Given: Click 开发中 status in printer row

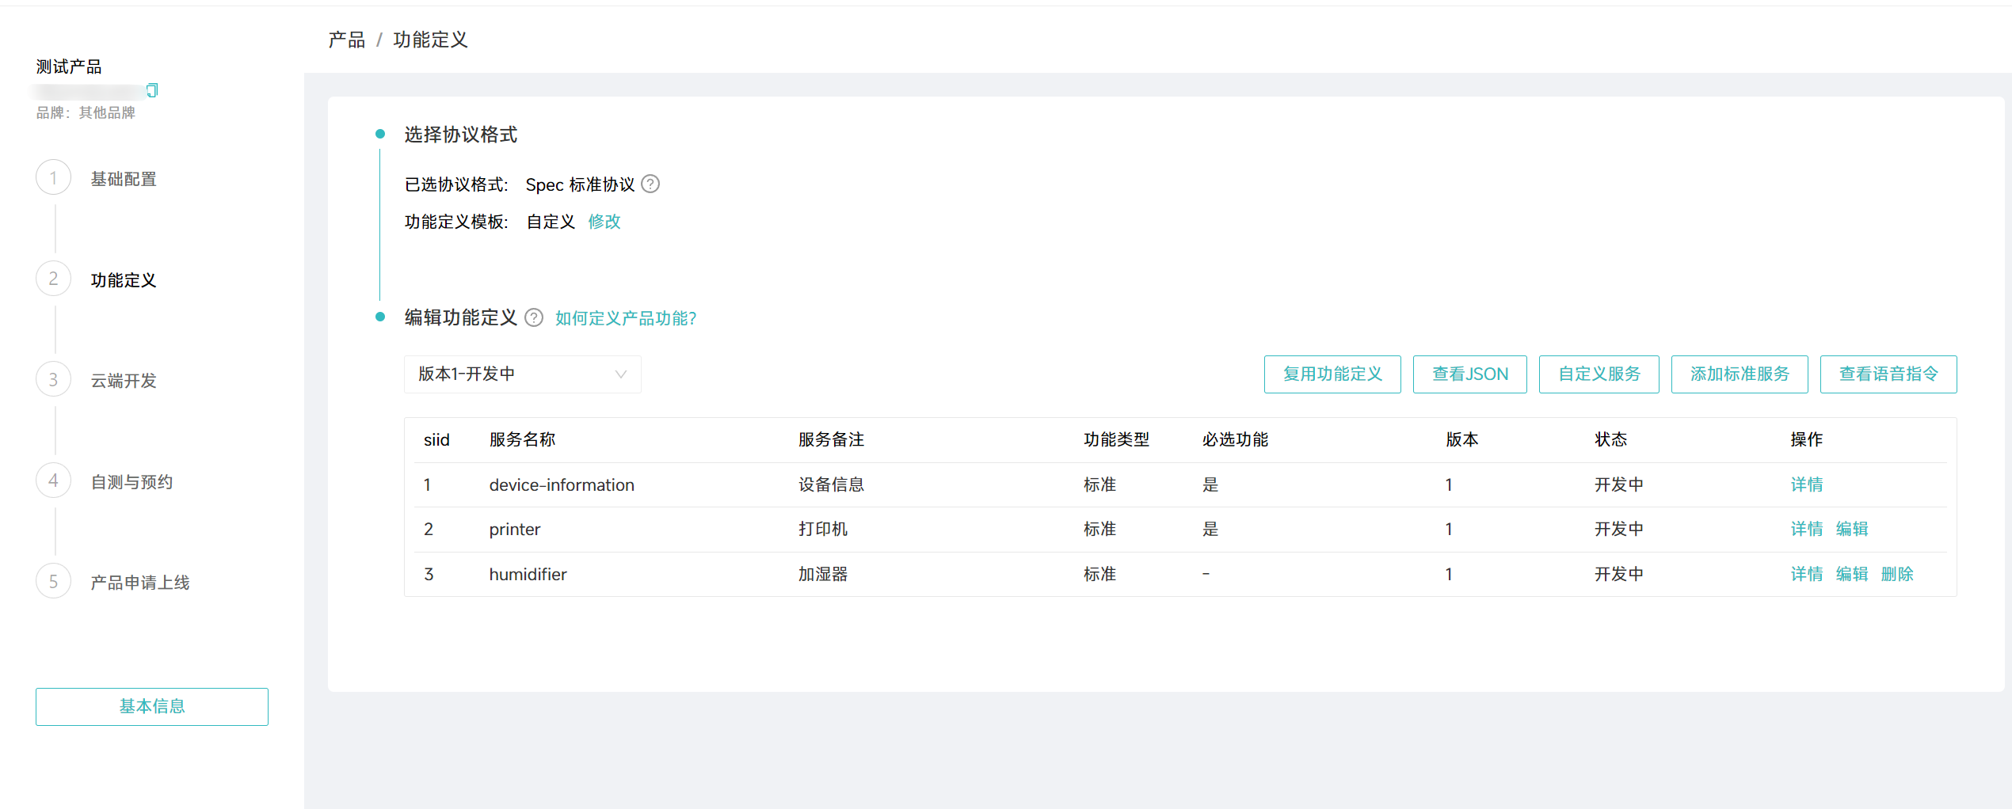Looking at the screenshot, I should point(1619,529).
